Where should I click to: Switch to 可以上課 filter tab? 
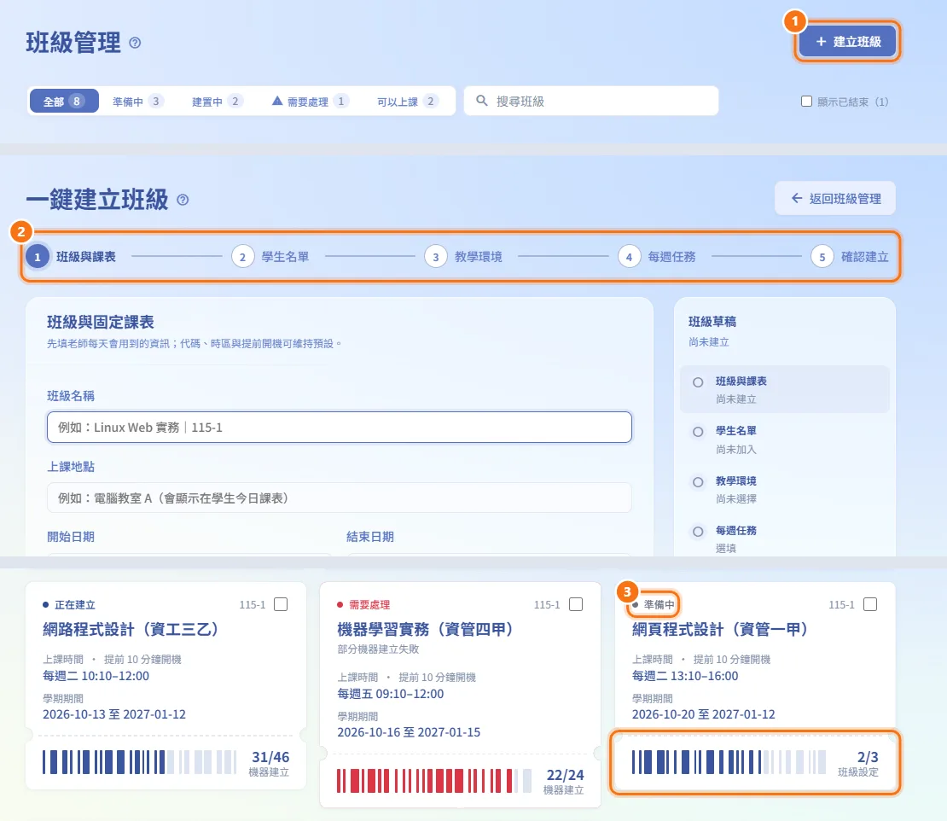[407, 102]
